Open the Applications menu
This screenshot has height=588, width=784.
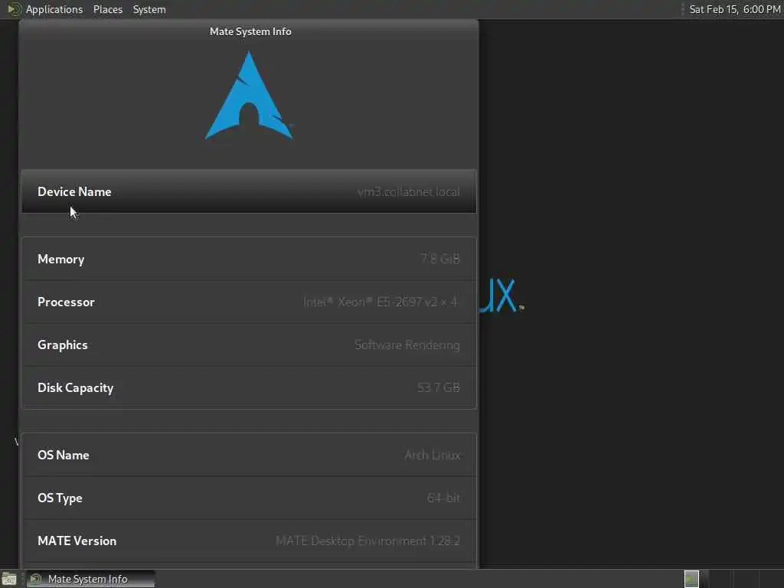point(54,9)
